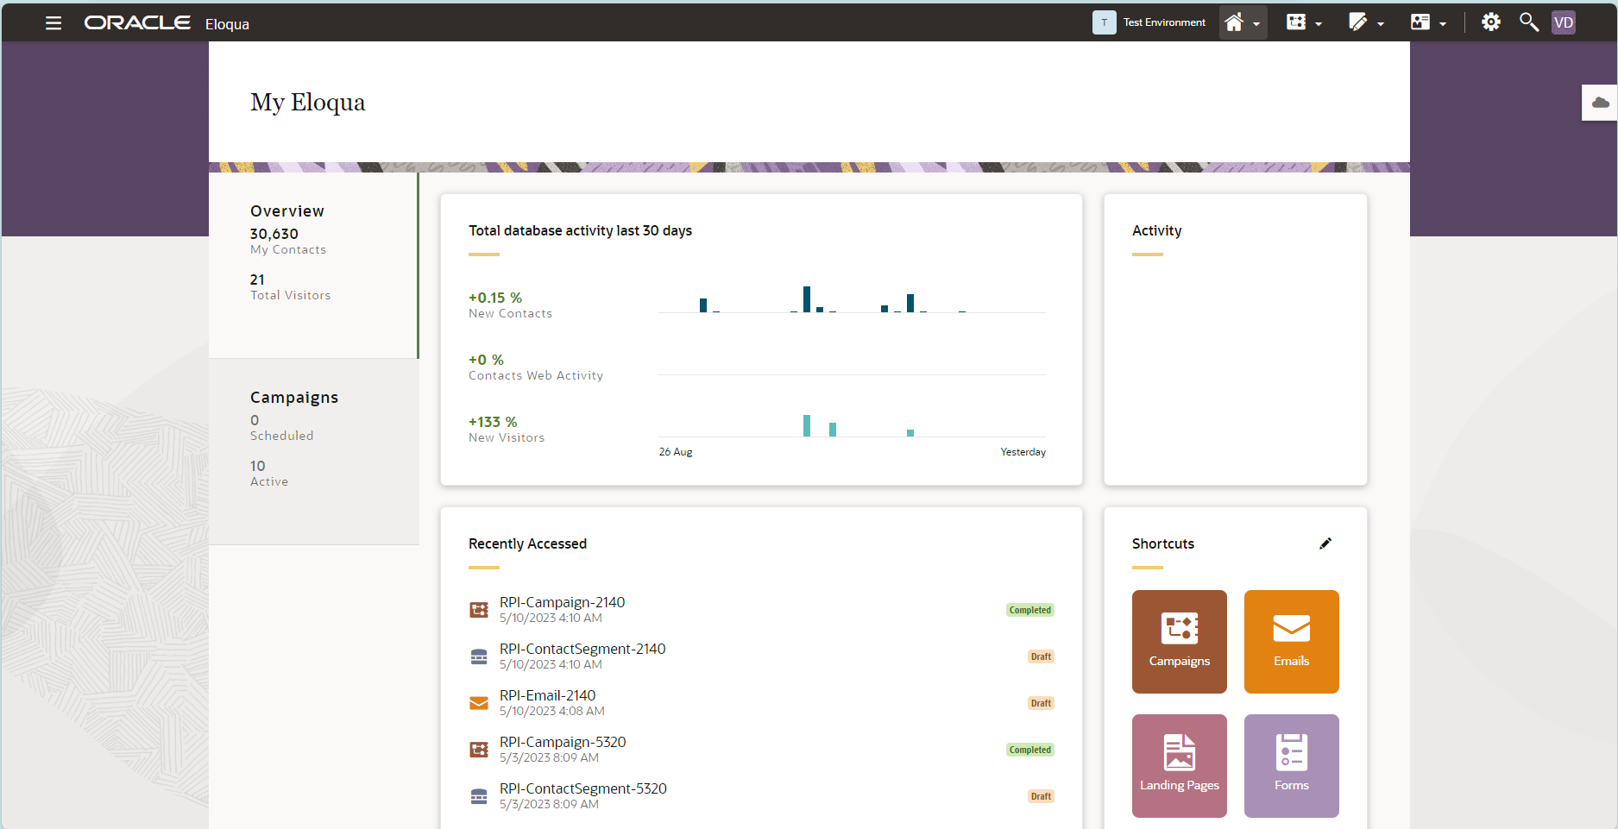Edit shortcuts with the pencil icon

1325,543
